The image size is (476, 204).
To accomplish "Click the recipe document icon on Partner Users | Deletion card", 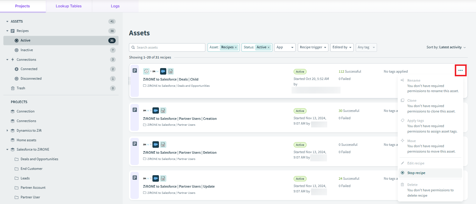I will pyautogui.click(x=135, y=144).
